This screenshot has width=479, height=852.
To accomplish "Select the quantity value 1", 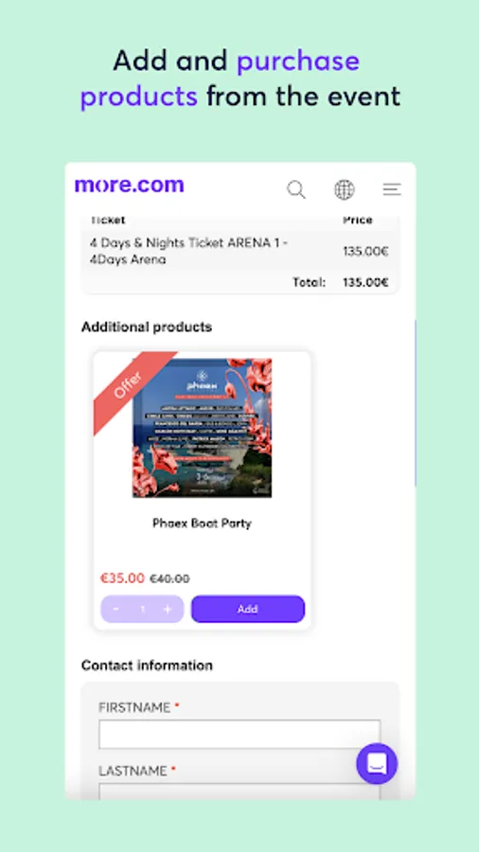I will pyautogui.click(x=142, y=609).
